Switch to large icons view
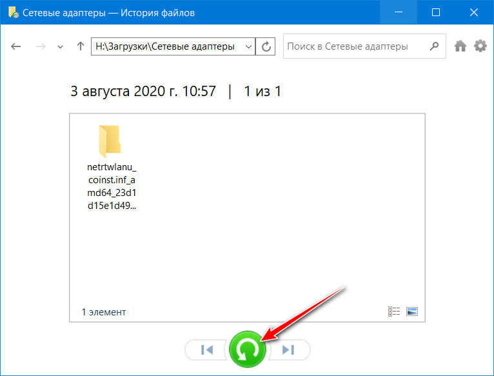The image size is (494, 376). pos(411,312)
